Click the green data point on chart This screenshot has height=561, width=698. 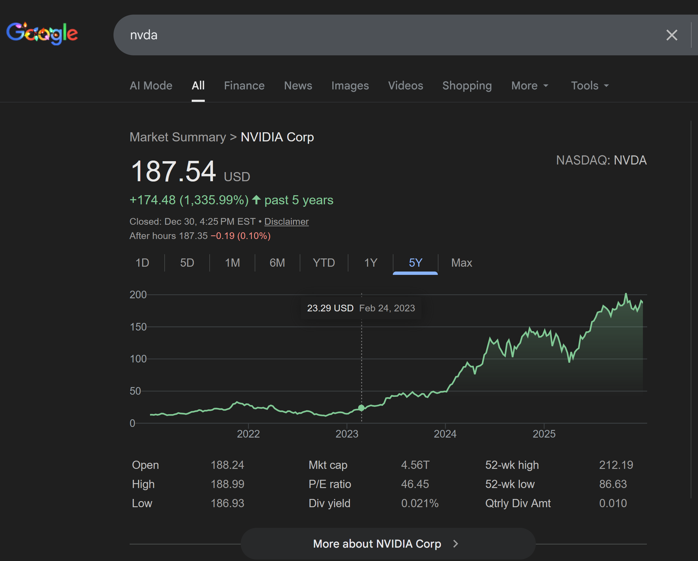pos(361,408)
